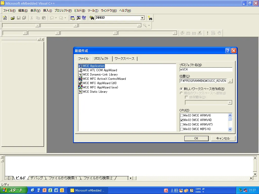This screenshot has height=194, width=259.
Task: Toggle the Workspace window icon
Action: coord(72,18)
